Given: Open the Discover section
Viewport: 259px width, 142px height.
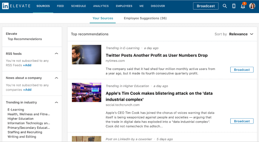Looking at the screenshot, I should click(158, 6).
